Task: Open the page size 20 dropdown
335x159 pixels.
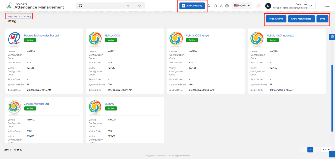Action: (x=326, y=150)
